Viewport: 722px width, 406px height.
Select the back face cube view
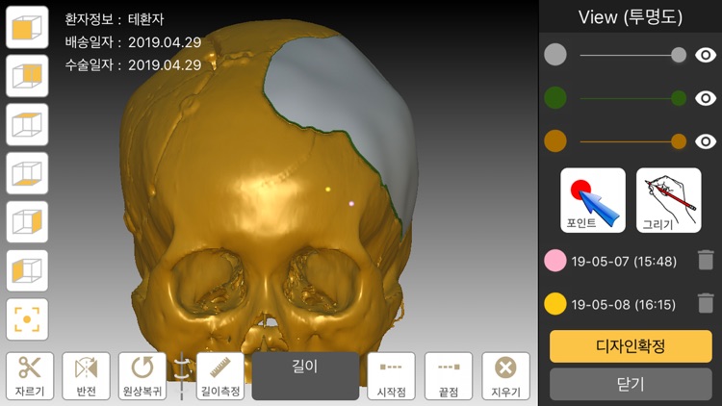tap(27, 76)
